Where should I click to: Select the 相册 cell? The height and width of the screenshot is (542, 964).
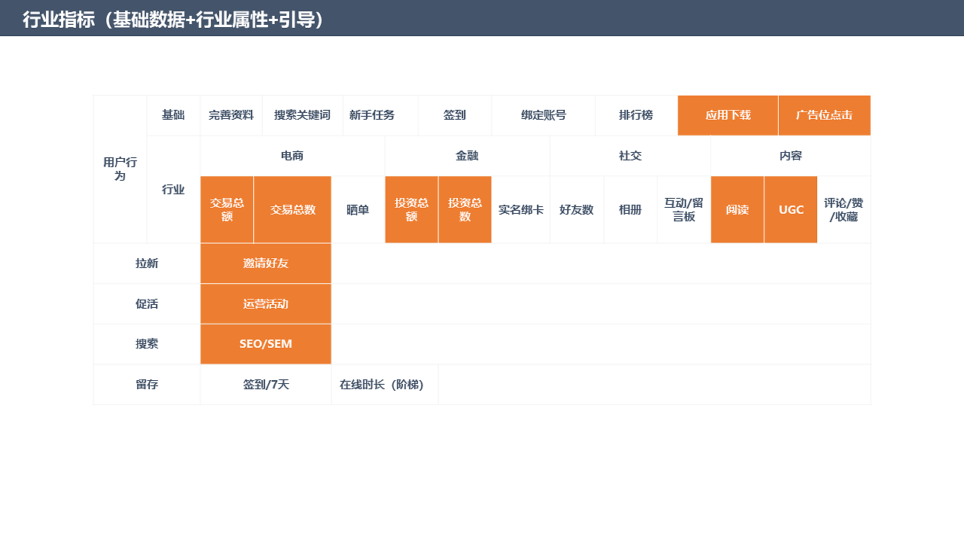click(630, 209)
